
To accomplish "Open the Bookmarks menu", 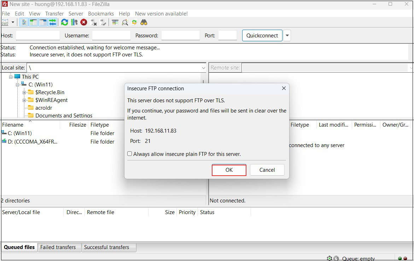I will (x=101, y=14).
